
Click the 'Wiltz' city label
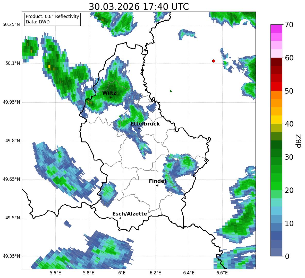click(x=109, y=93)
